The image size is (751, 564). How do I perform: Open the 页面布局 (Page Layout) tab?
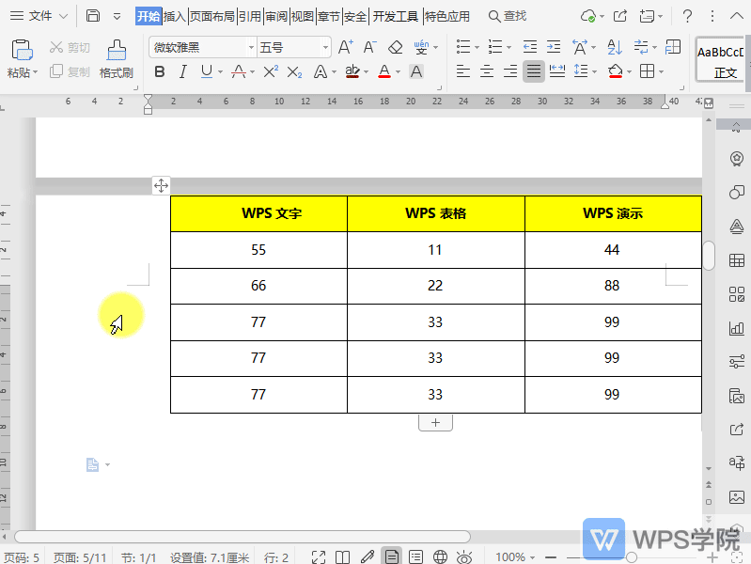[x=211, y=16]
